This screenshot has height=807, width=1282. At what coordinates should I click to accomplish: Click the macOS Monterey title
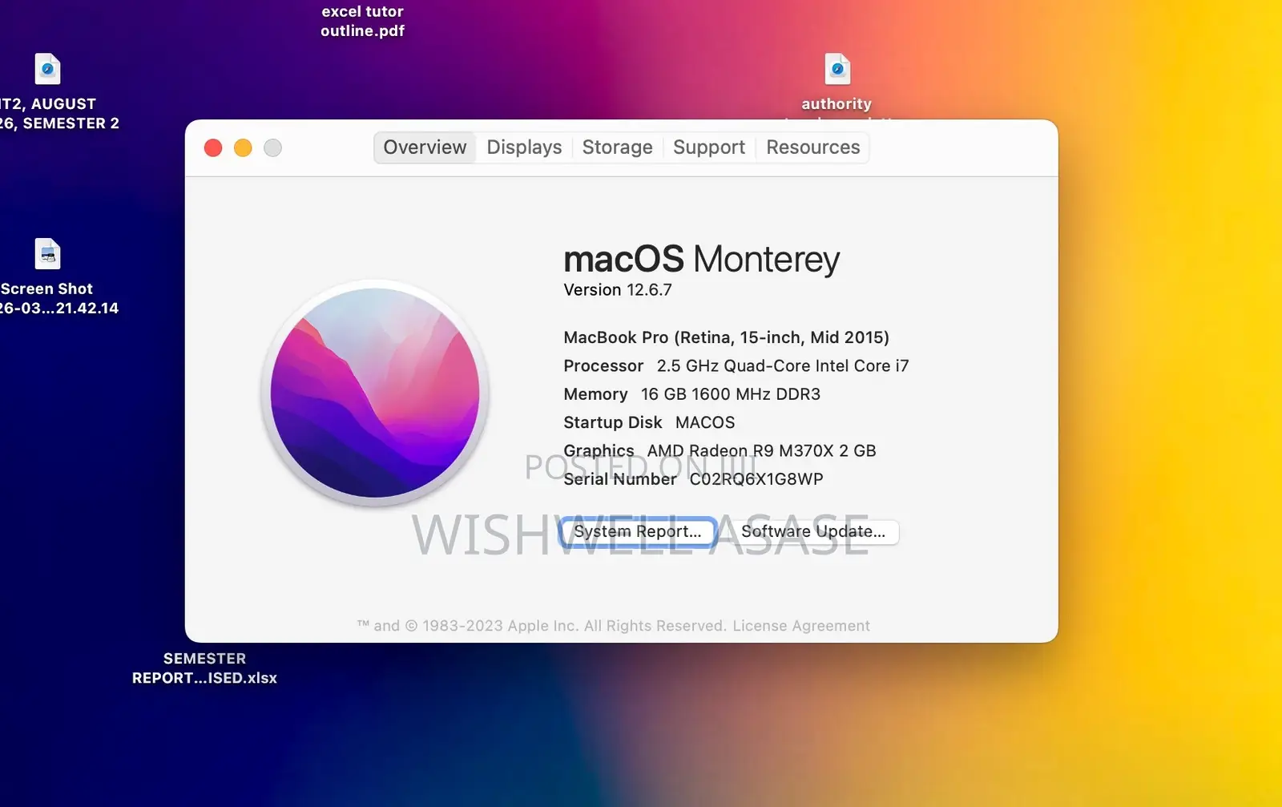click(701, 259)
